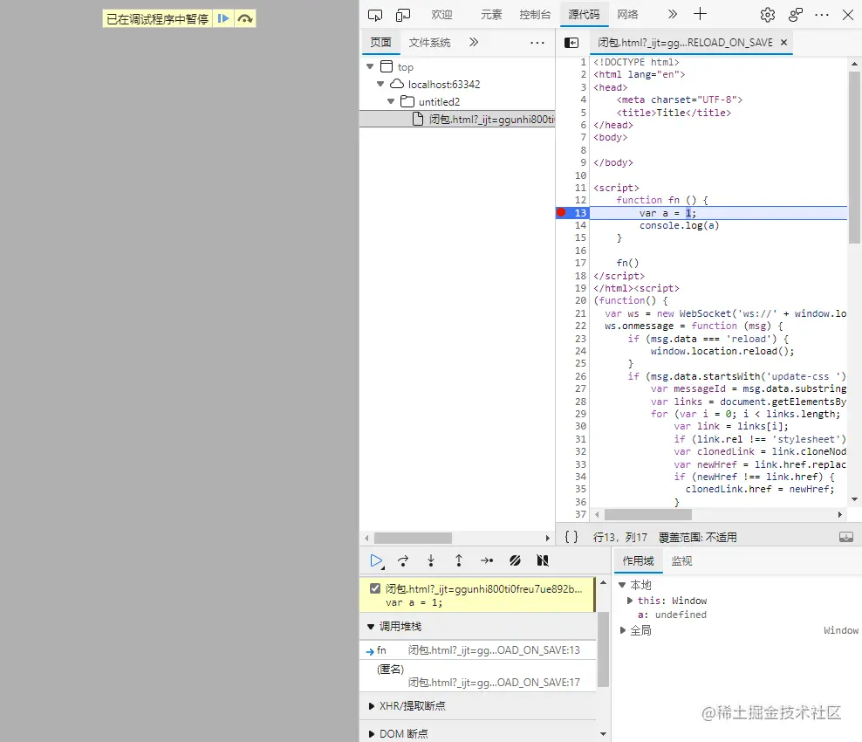Expand the this: Window entry
The width and height of the screenshot is (862, 742).
[630, 601]
